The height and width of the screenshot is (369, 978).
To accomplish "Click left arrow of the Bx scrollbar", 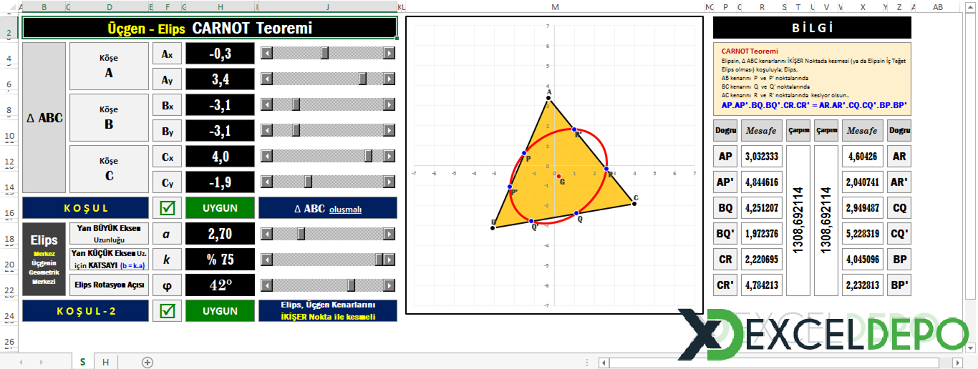I will point(266,105).
